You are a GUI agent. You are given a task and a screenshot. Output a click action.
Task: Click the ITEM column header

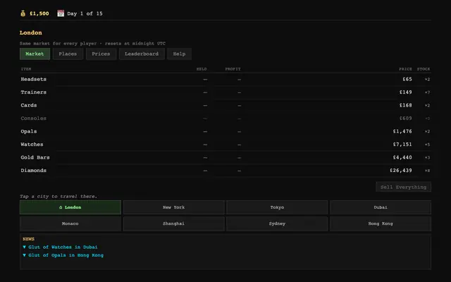(26, 69)
